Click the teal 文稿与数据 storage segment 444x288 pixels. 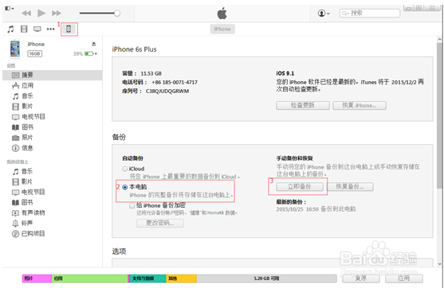(x=147, y=278)
